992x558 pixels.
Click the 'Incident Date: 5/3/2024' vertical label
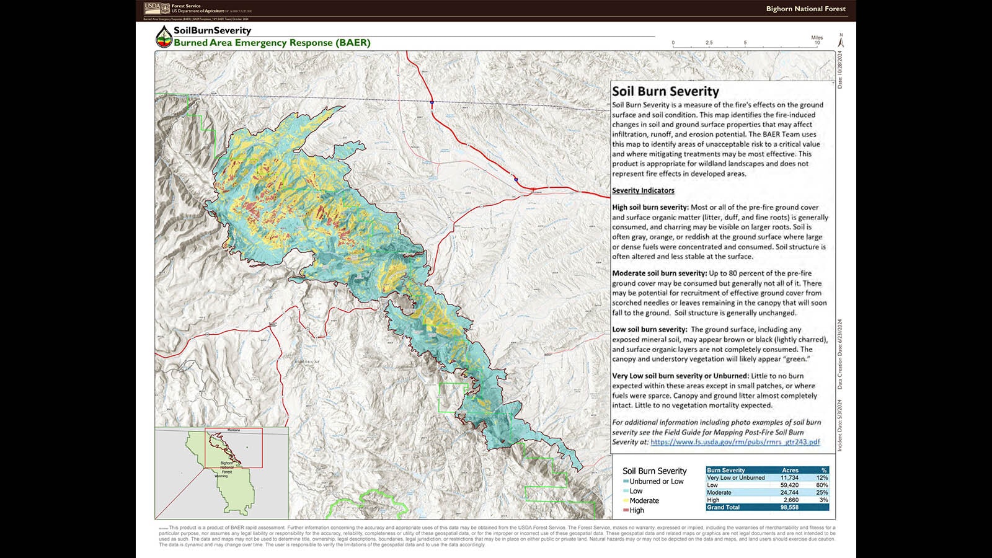click(841, 425)
